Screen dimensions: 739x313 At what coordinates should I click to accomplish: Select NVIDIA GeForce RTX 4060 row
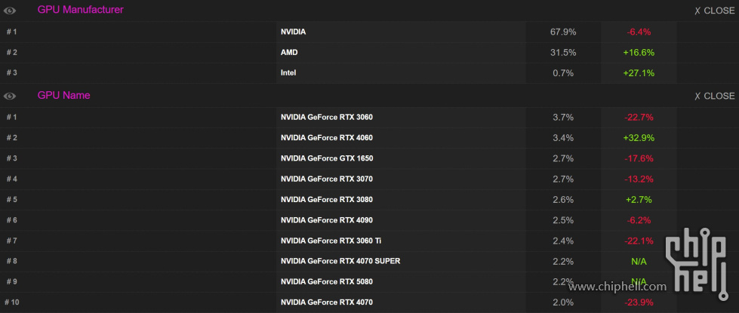tap(370, 138)
